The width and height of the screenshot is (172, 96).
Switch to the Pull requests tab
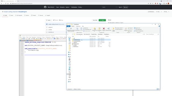19,15
